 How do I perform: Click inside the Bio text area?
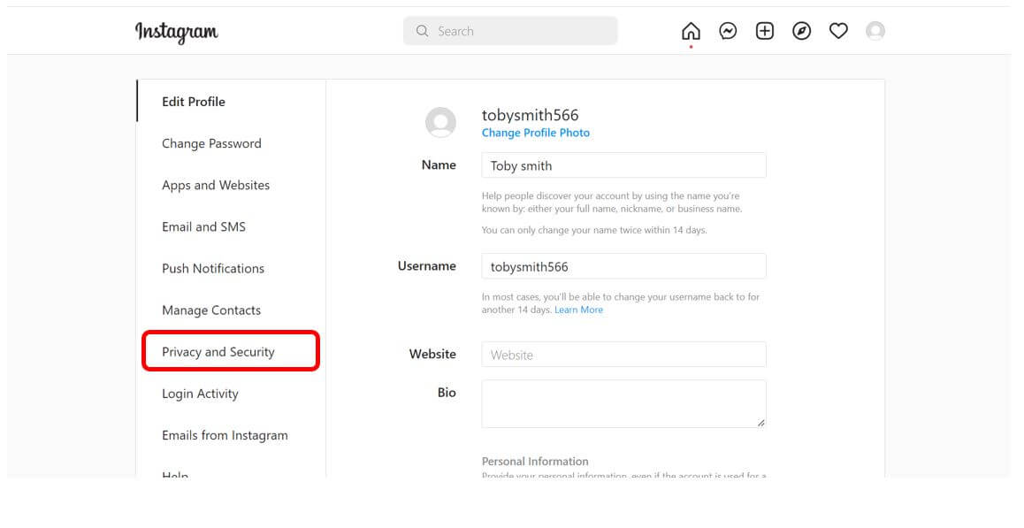coord(623,403)
